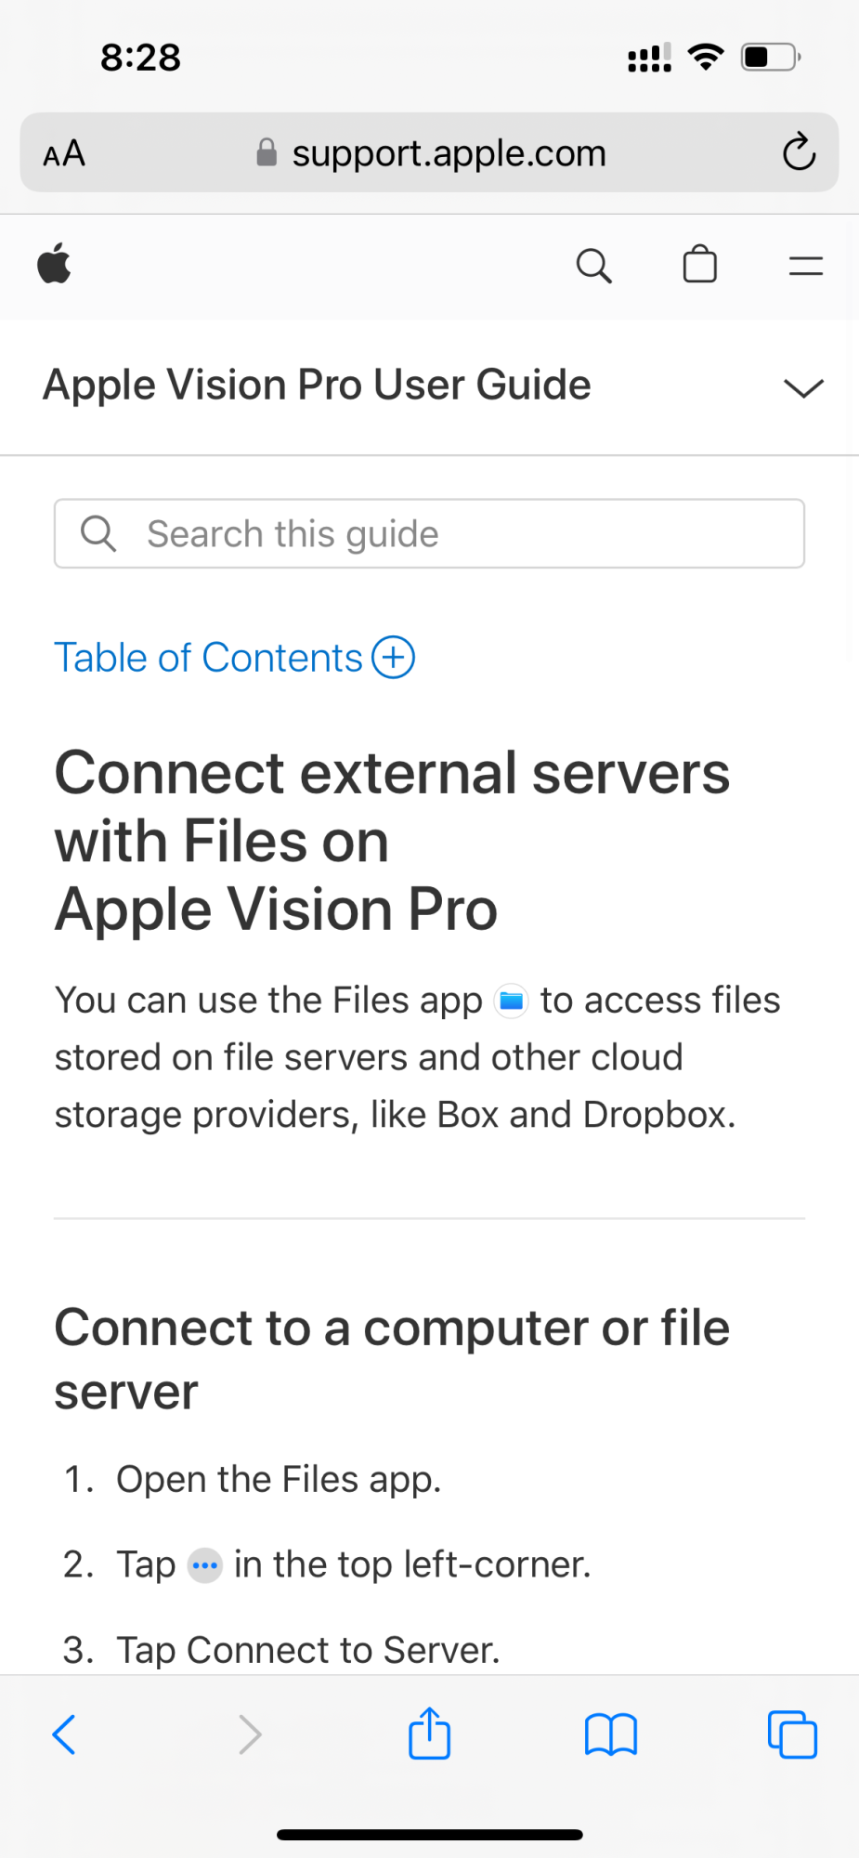Open the site search magnifier icon
Image resolution: width=859 pixels, height=1858 pixels.
coord(593,266)
